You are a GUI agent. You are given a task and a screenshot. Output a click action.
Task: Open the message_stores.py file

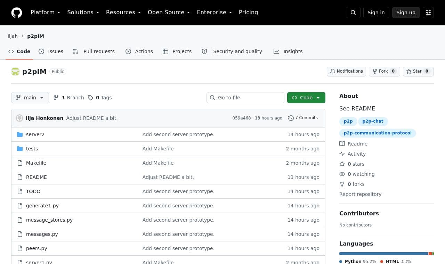coord(49,220)
